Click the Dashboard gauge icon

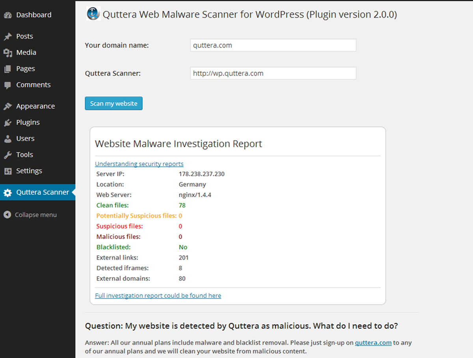pyautogui.click(x=7, y=15)
